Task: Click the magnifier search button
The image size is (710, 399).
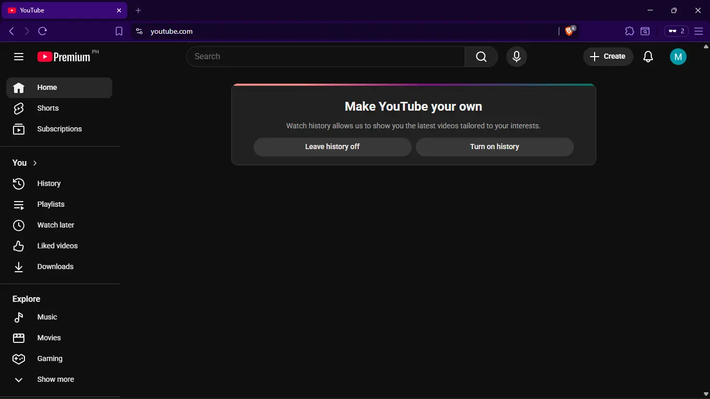Action: (x=481, y=57)
